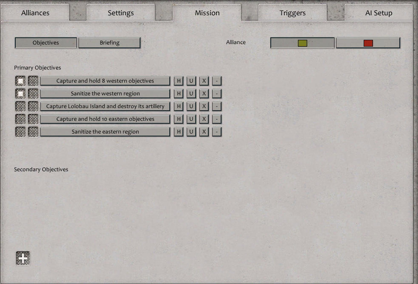Viewport: 418px width, 284px height.
Task: Toggle second checkbox for Sanitize the western region
Action: pyautogui.click(x=33, y=94)
